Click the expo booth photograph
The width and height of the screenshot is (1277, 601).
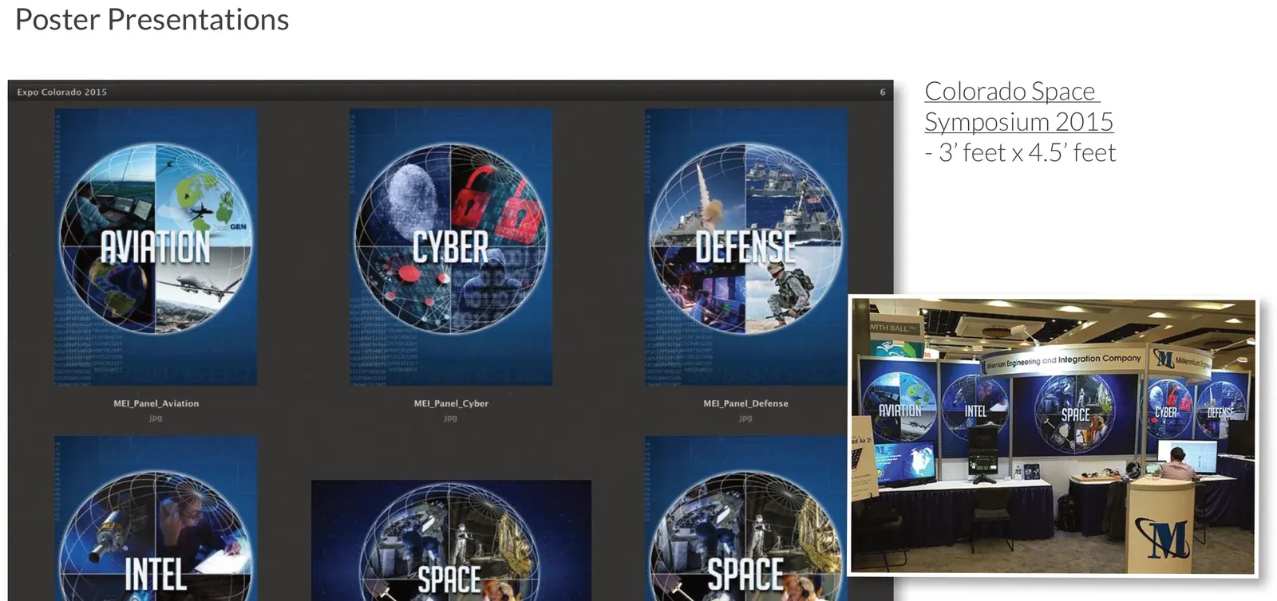(x=1053, y=436)
